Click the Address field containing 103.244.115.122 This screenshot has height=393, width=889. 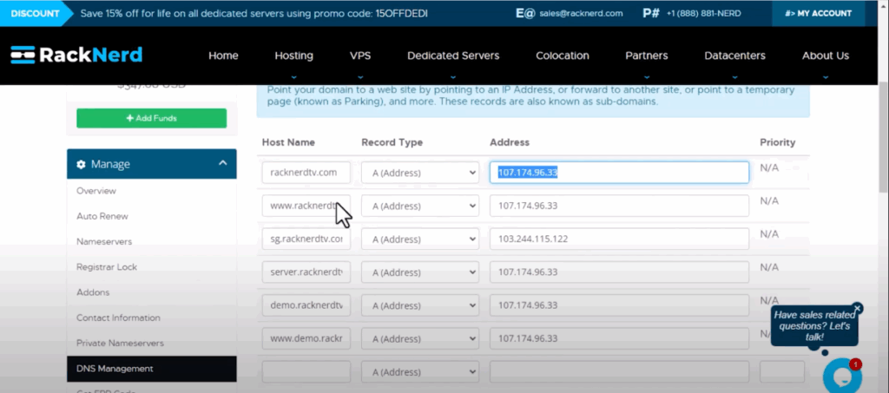[x=618, y=238]
